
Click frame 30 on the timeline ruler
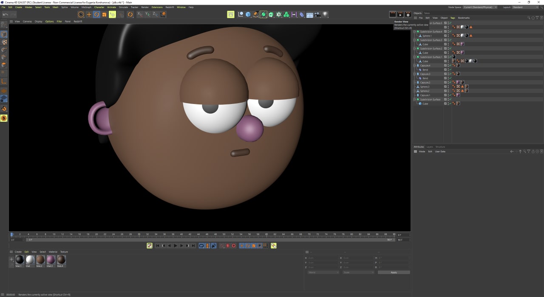click(139, 234)
